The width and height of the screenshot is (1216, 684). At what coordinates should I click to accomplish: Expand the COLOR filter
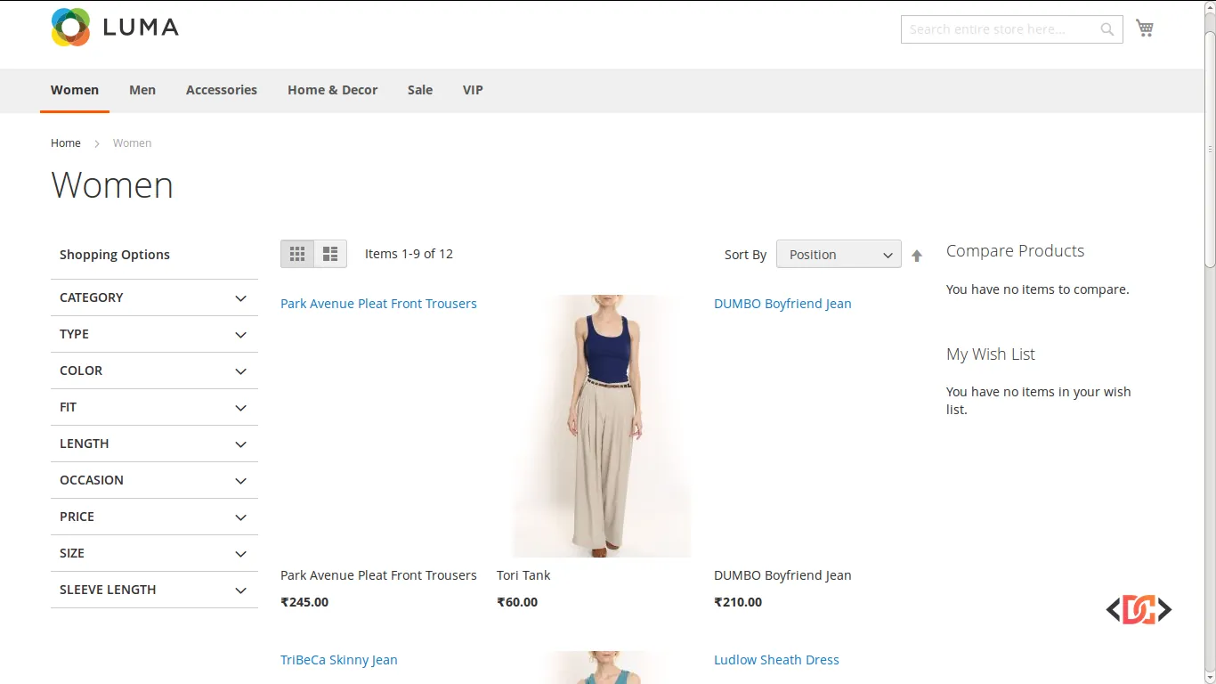pyautogui.click(x=153, y=370)
